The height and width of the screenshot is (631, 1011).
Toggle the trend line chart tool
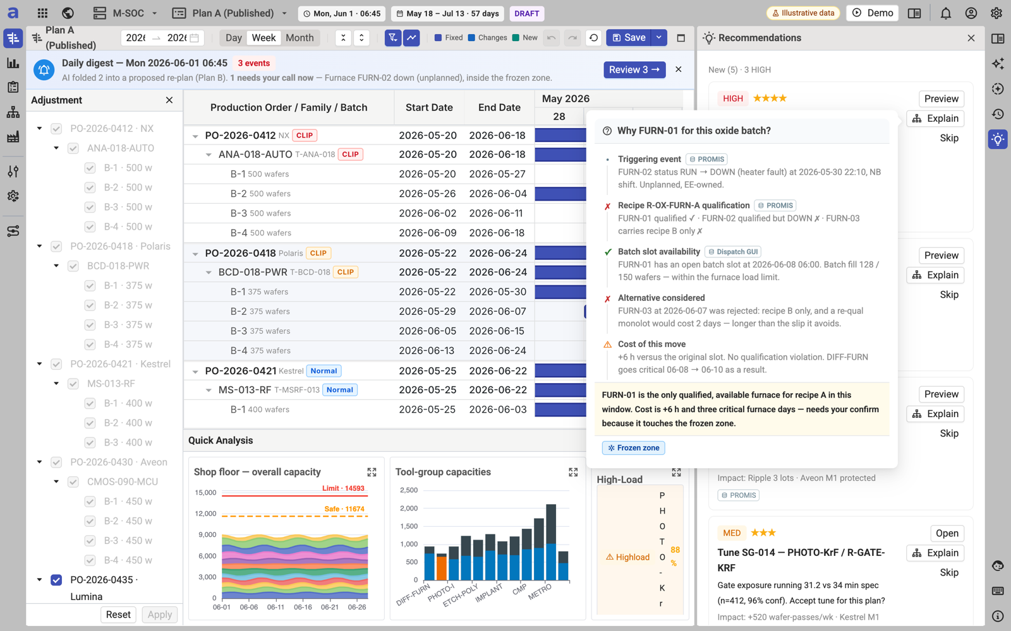pos(411,38)
